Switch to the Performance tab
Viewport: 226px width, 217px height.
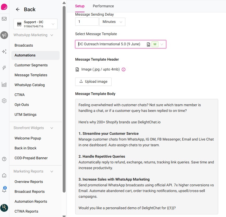click(103, 6)
